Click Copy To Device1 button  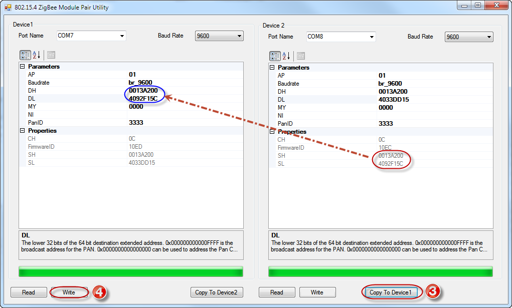click(391, 292)
